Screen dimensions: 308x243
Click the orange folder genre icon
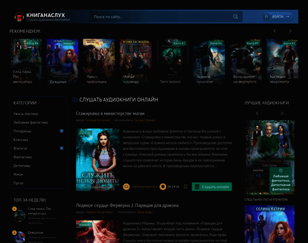[x=126, y=187]
